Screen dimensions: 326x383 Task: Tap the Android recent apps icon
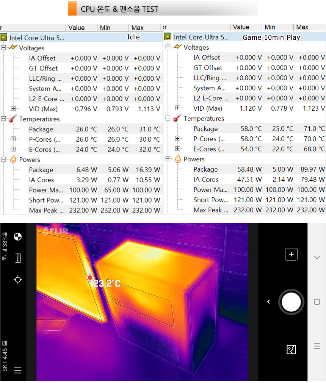[x=317, y=346]
